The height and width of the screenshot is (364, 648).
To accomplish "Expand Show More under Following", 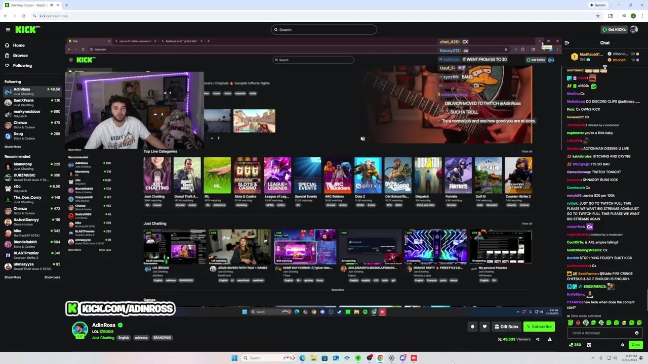I will 13,147.
